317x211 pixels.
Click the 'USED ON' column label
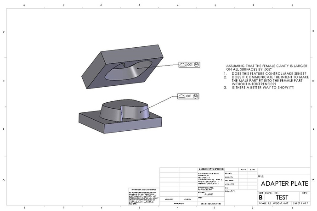(188, 199)
